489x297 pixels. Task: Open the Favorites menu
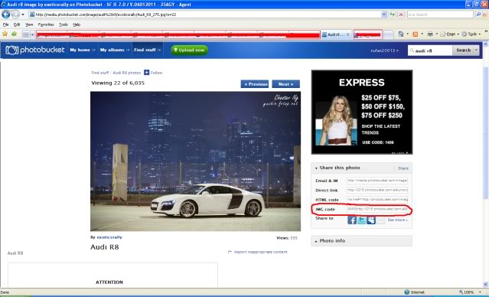46,24
